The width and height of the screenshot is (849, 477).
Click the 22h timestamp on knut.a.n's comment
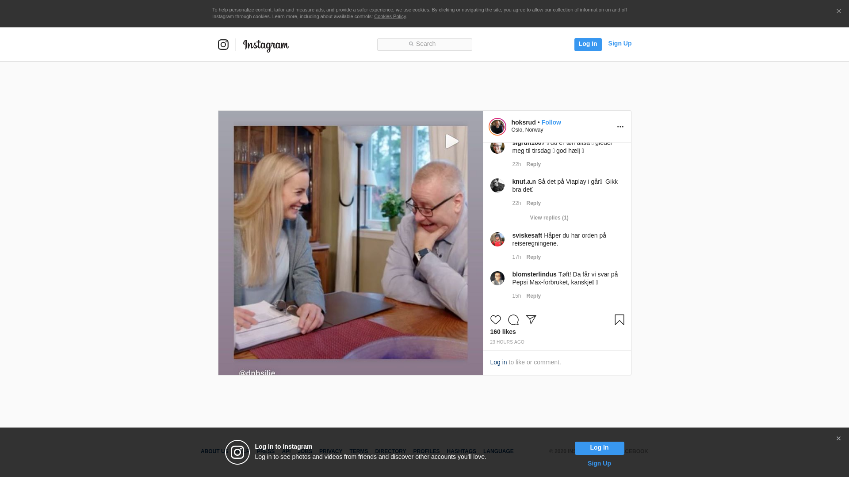click(516, 203)
